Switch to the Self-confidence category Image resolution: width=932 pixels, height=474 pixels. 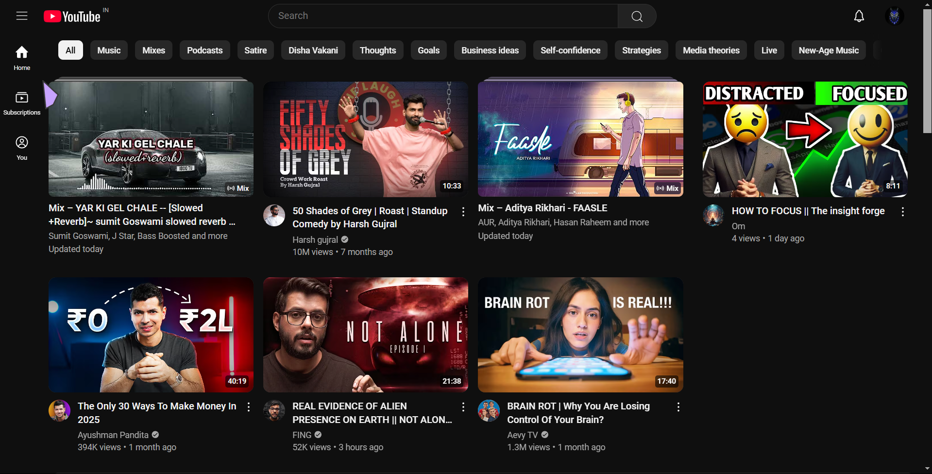[570, 50]
